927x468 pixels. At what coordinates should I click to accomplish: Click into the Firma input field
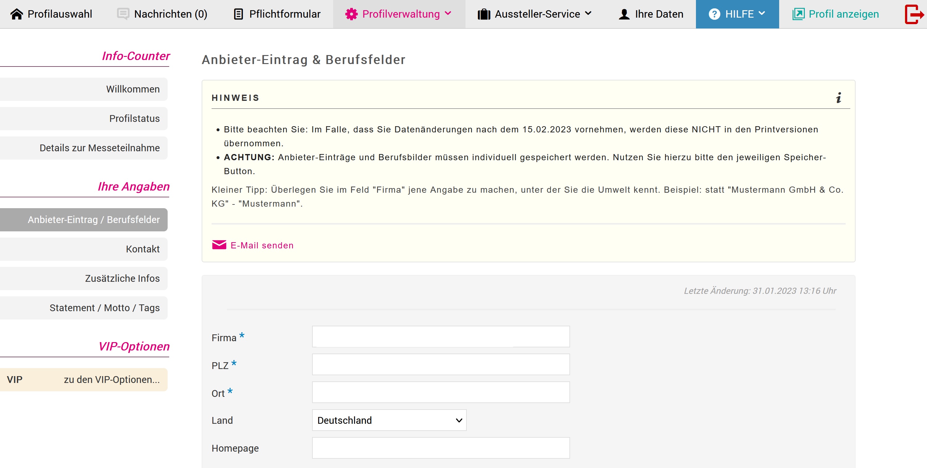[x=440, y=337]
